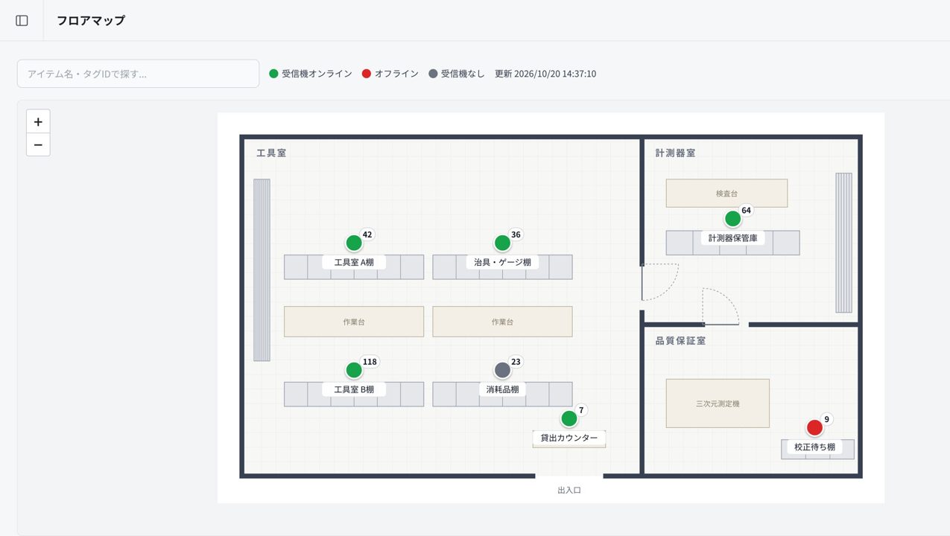Select the red offline marker for 校正待ち棚
950x536 pixels.
coord(814,427)
